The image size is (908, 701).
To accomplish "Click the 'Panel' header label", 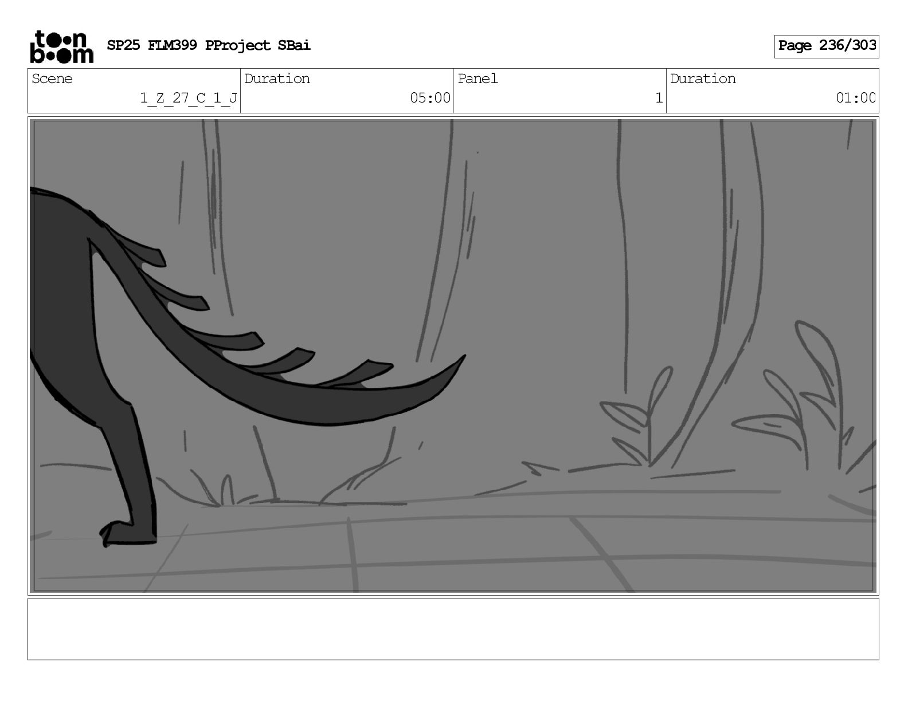I will [478, 78].
